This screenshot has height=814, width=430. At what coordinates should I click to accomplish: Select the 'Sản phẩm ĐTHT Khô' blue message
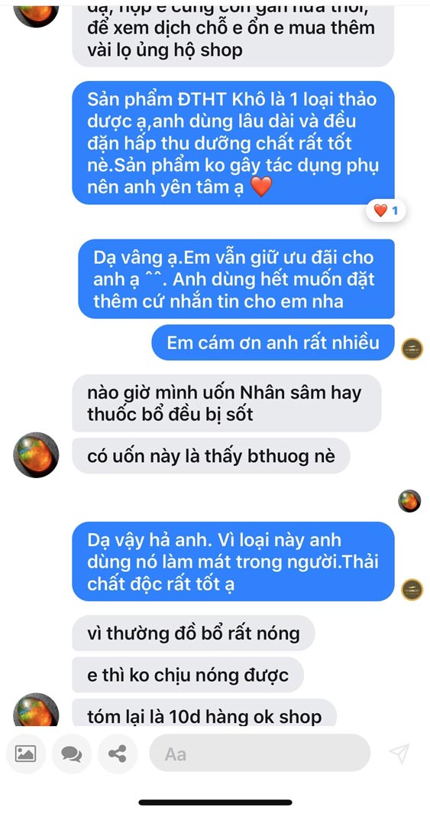tap(233, 143)
